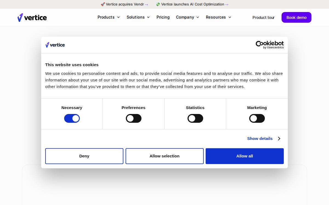Deny all cookies
Viewport: 329px width, 205px height.
84,156
